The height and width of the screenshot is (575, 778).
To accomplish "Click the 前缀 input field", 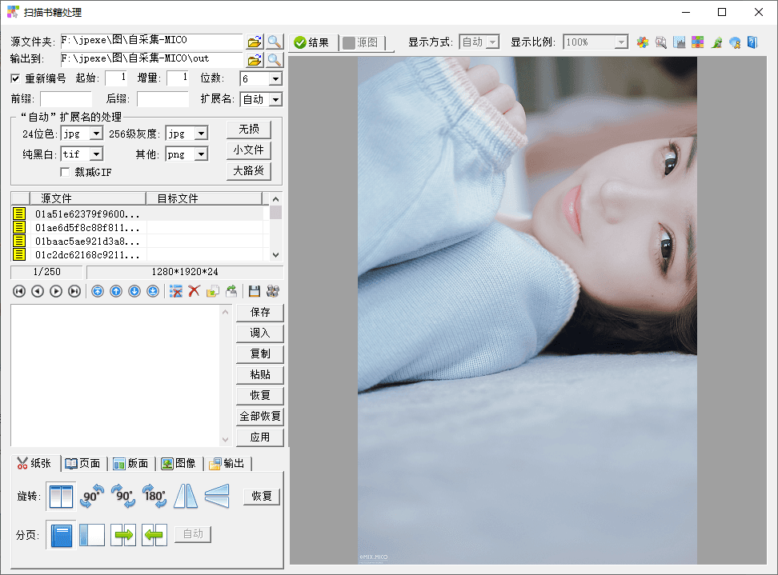I will [66, 100].
